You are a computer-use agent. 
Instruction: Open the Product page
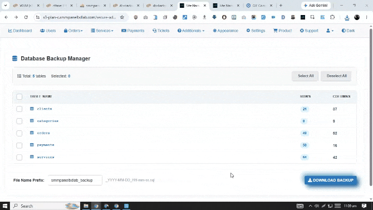[x=283, y=31]
